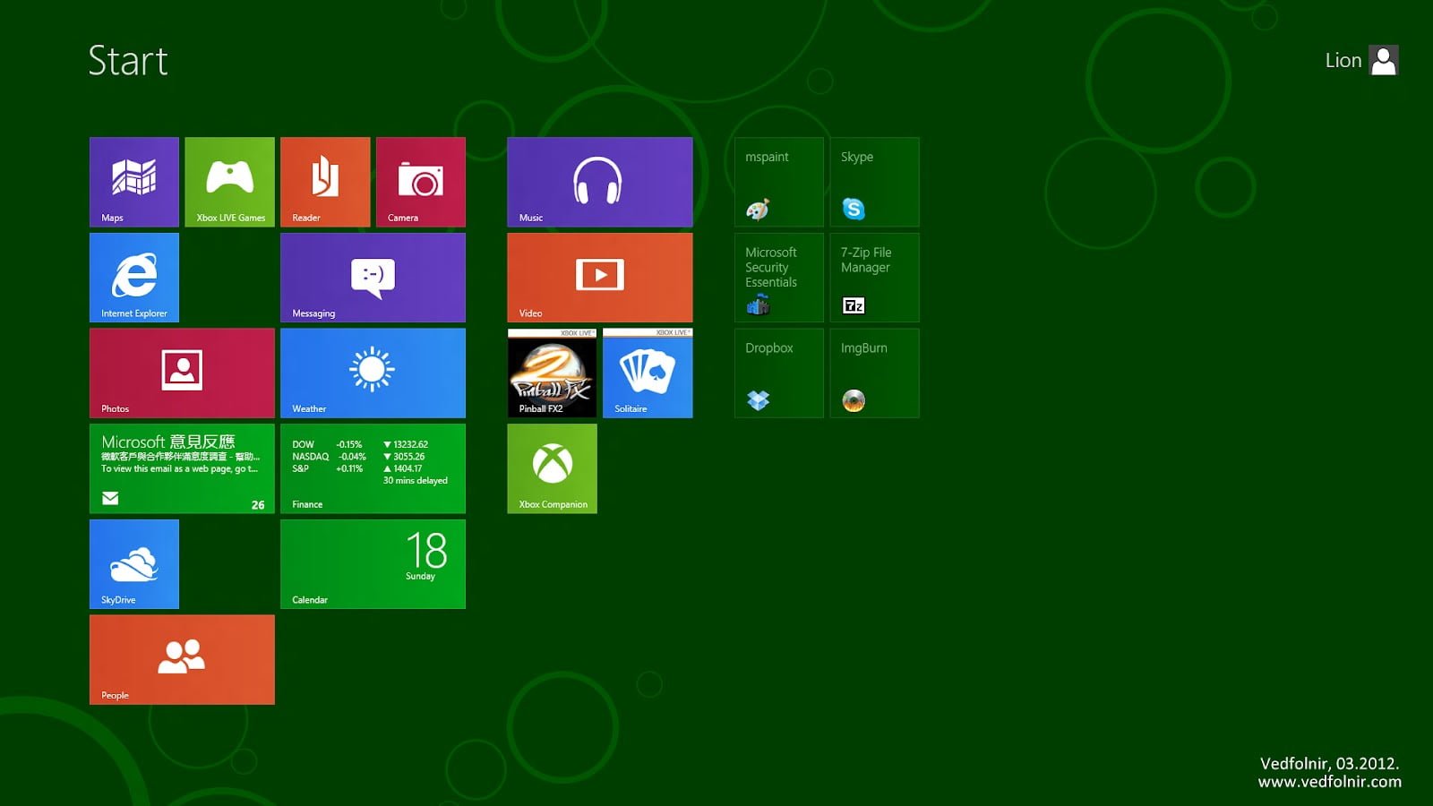This screenshot has height=806, width=1433.
Task: Open the Messaging tile
Action: (373, 278)
